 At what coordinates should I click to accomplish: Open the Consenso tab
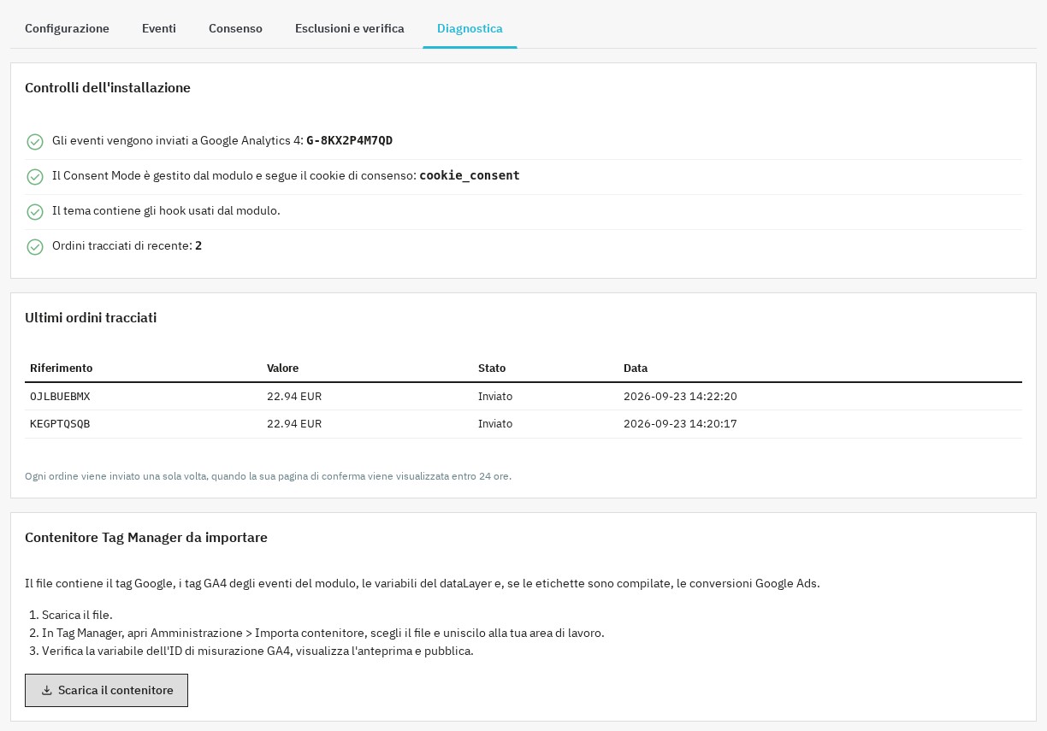(235, 28)
